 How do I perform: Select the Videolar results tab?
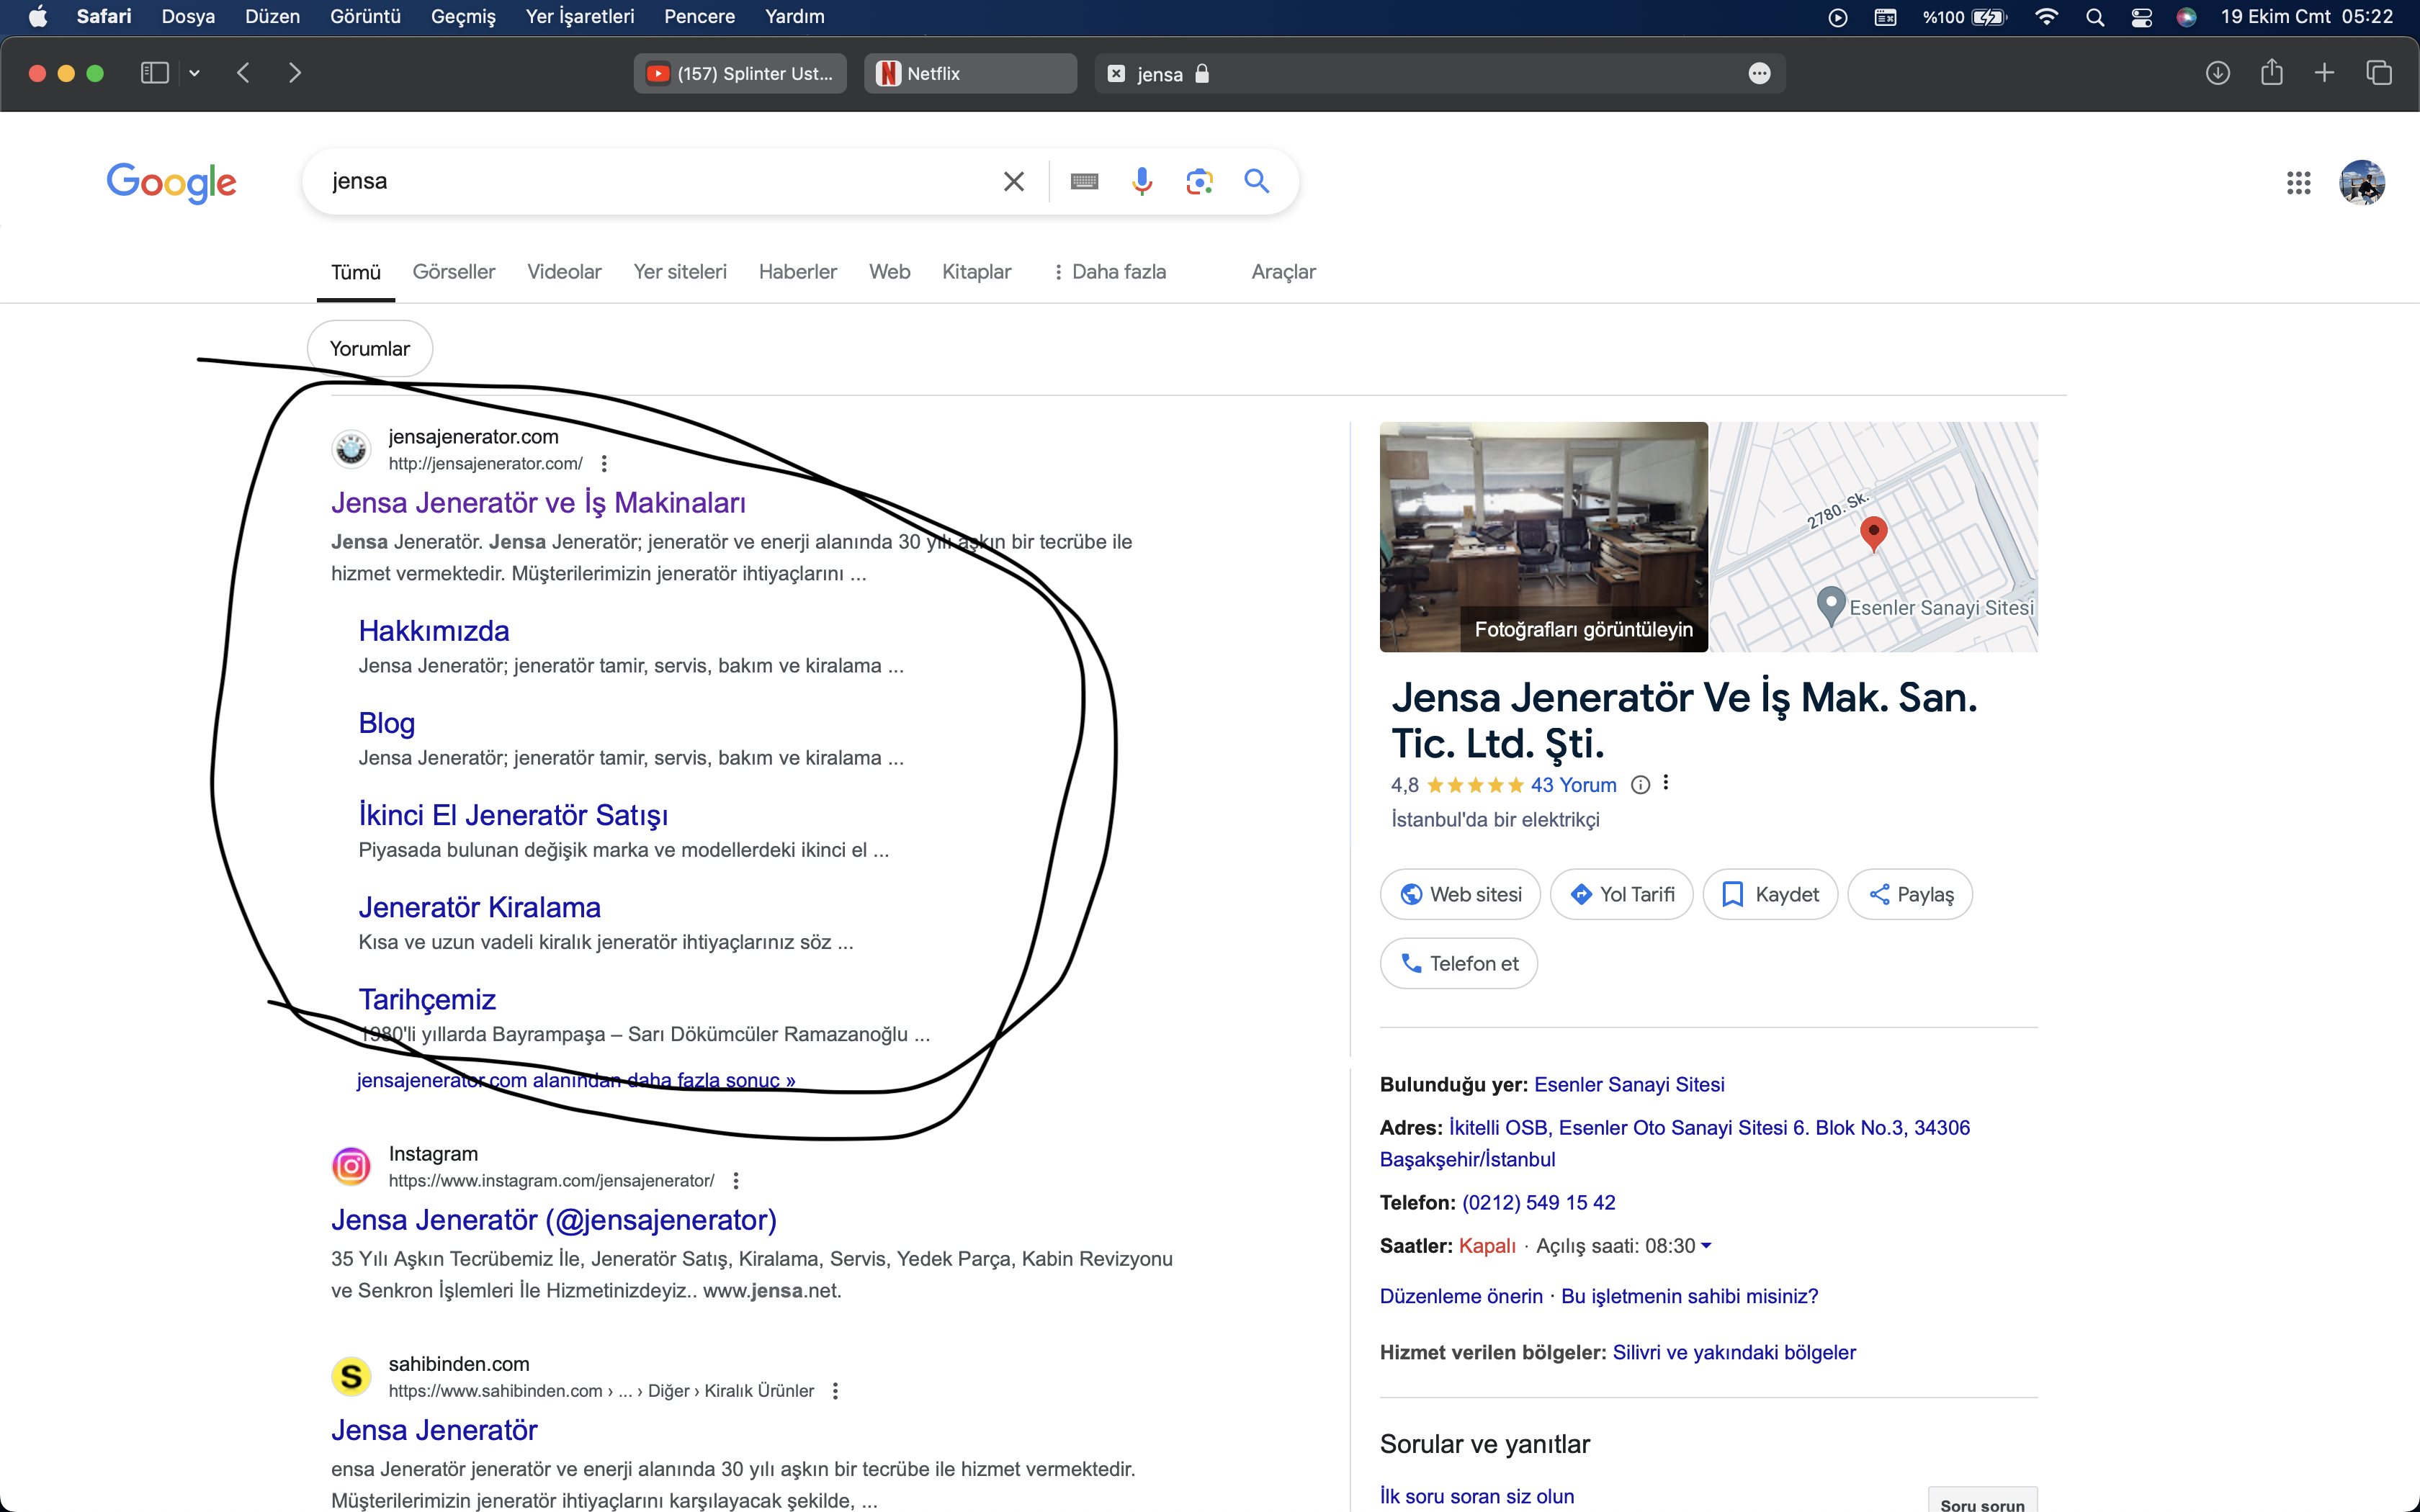(x=564, y=272)
